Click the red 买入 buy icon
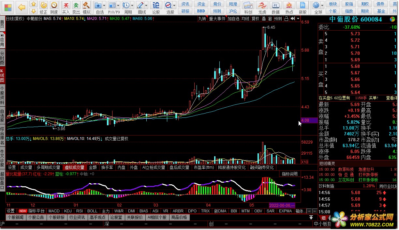The height and width of the screenshot is (230, 399). 66,5
